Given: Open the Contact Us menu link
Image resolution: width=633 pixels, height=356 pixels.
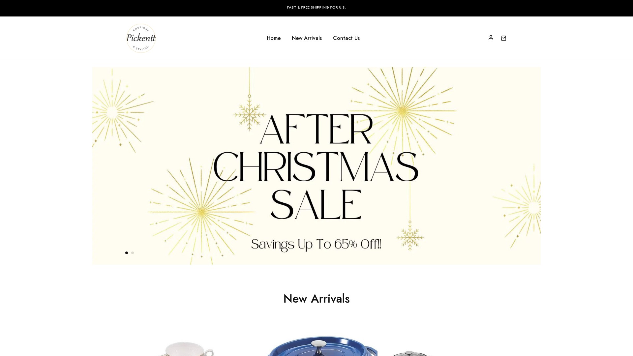Looking at the screenshot, I should pos(346,38).
